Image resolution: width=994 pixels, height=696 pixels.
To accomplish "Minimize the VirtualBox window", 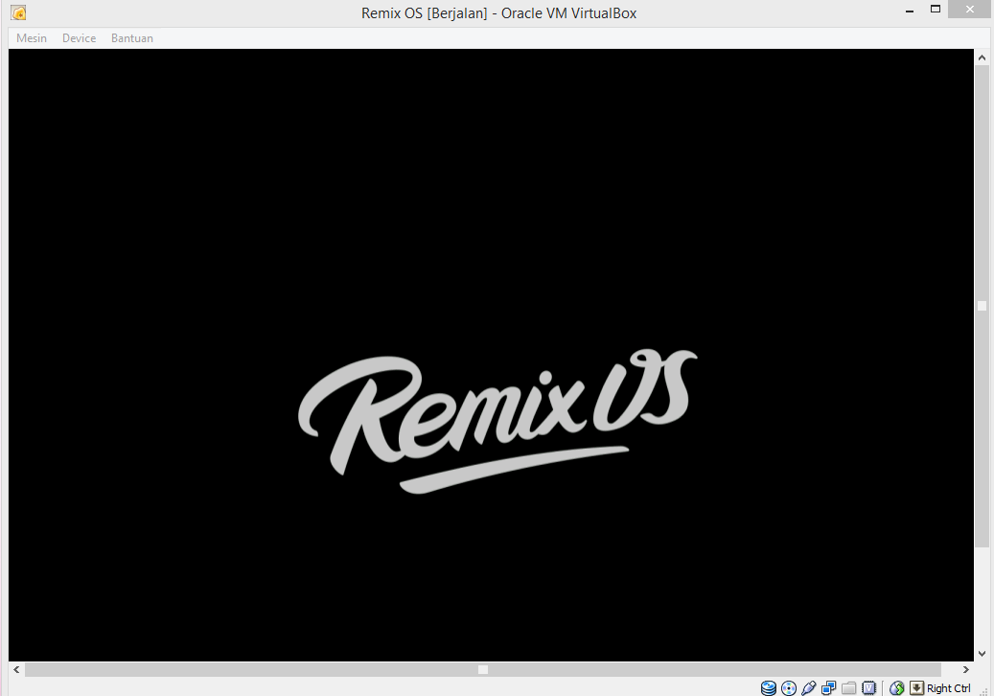I will tap(910, 11).
